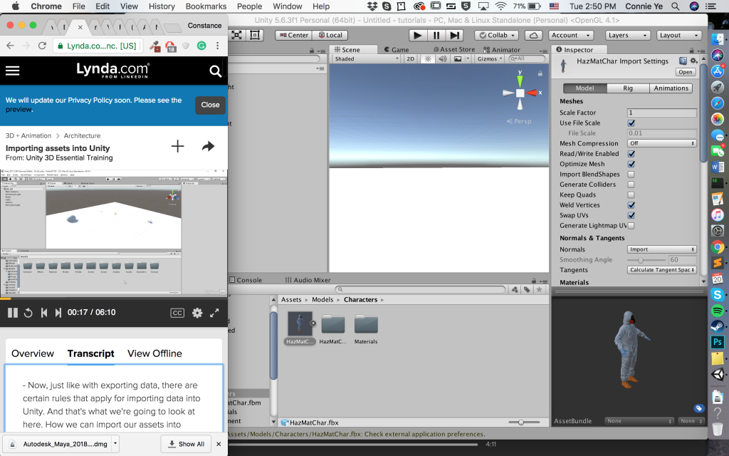Toggle Swap UVs checkbox
The image size is (729, 456).
coord(631,215)
